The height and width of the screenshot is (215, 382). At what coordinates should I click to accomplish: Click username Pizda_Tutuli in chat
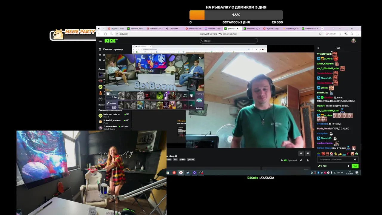[x=324, y=129]
